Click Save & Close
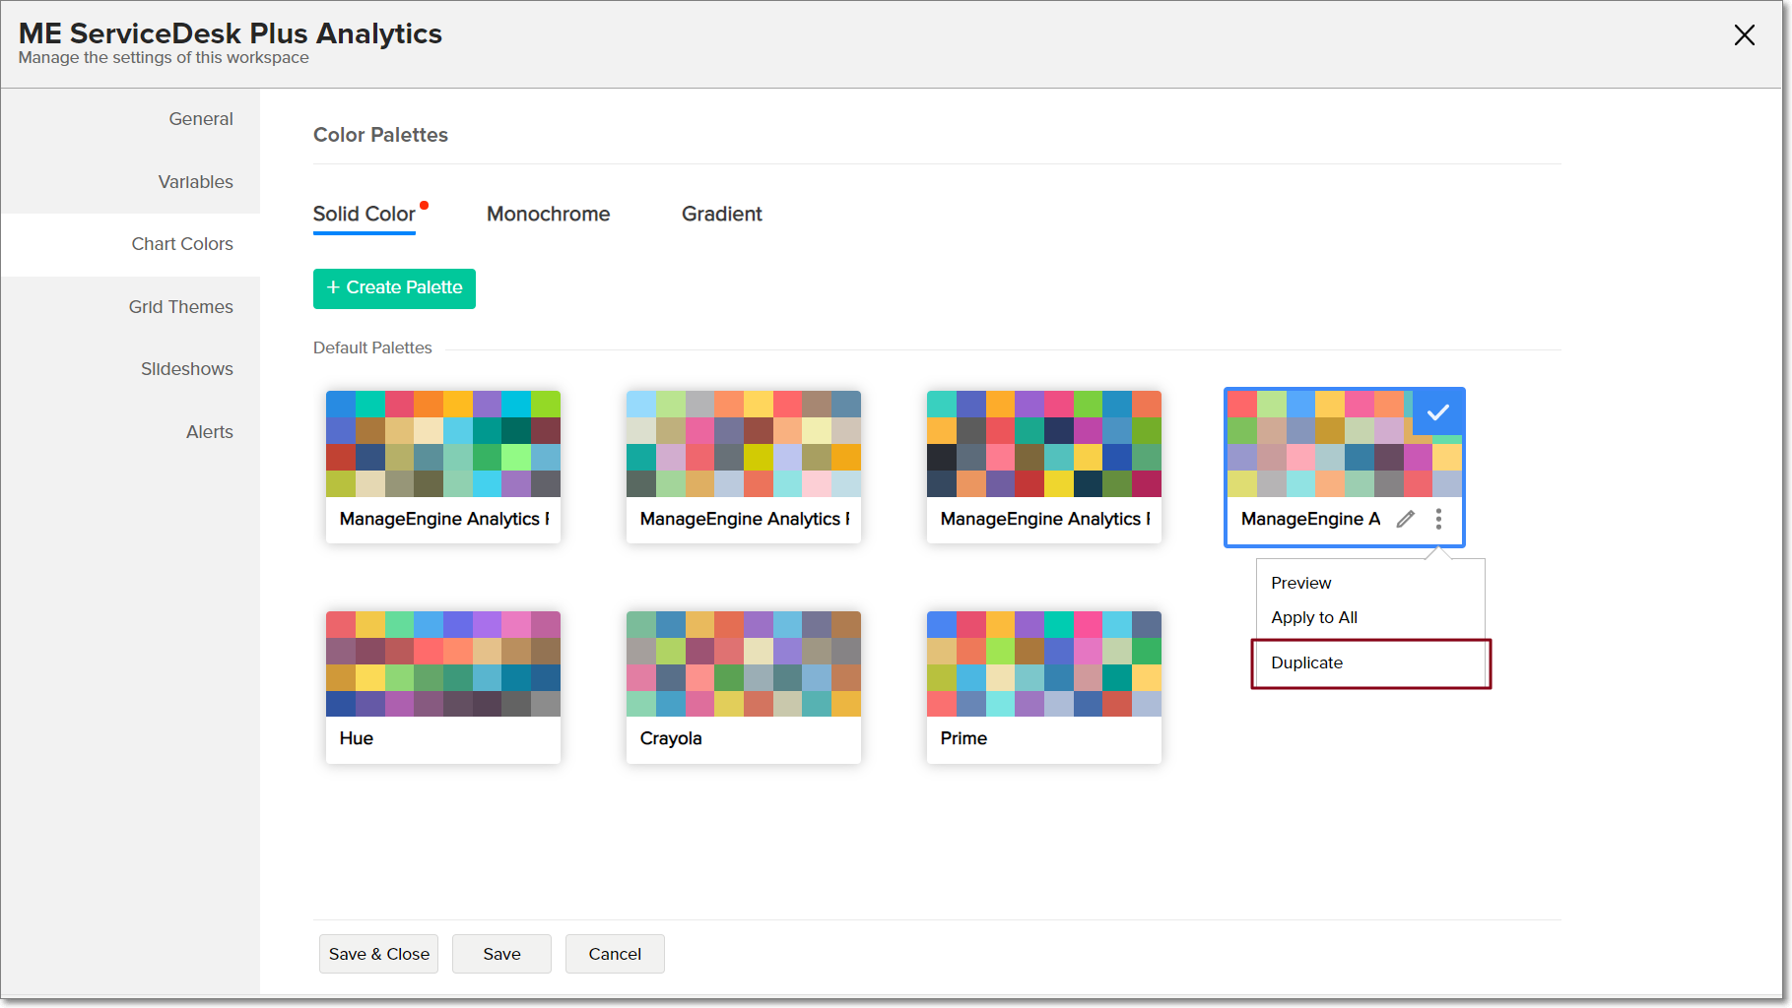1792x1008 pixels. (378, 953)
